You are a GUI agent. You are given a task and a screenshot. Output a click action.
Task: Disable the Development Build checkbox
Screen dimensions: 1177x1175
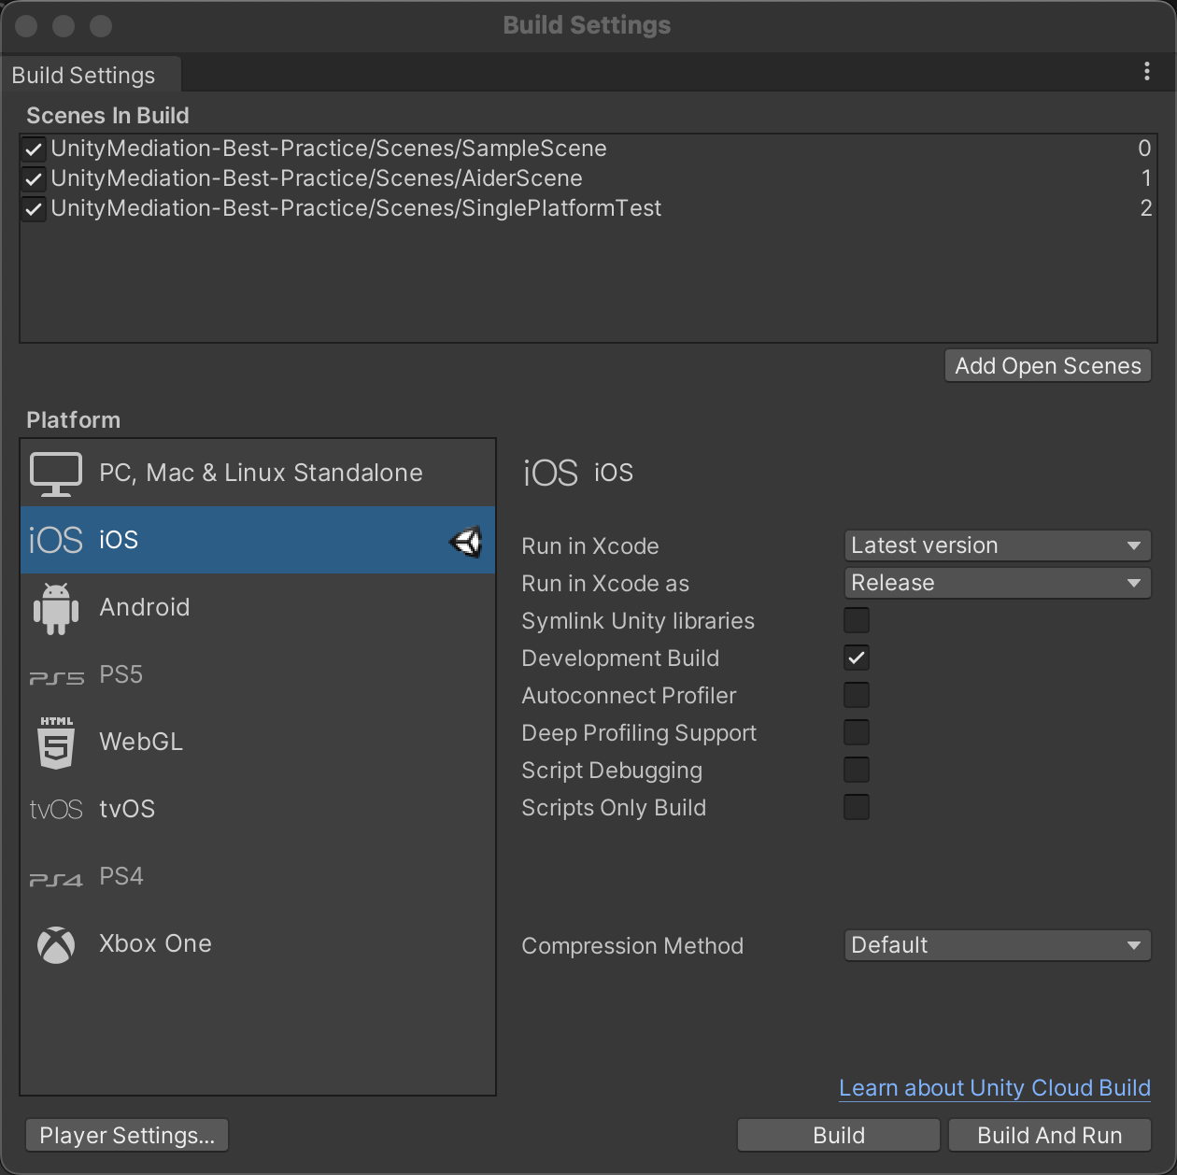pos(857,658)
